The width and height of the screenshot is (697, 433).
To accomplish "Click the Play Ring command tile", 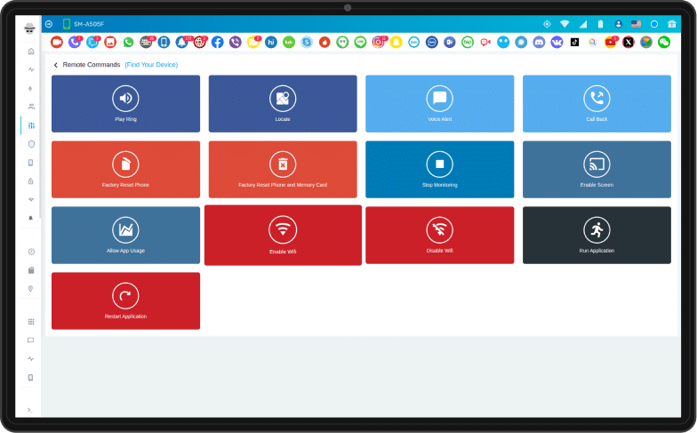I will pyautogui.click(x=126, y=103).
